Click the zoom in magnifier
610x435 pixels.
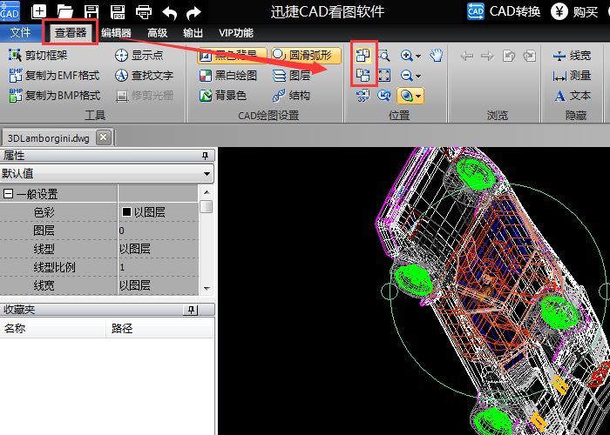click(x=407, y=55)
